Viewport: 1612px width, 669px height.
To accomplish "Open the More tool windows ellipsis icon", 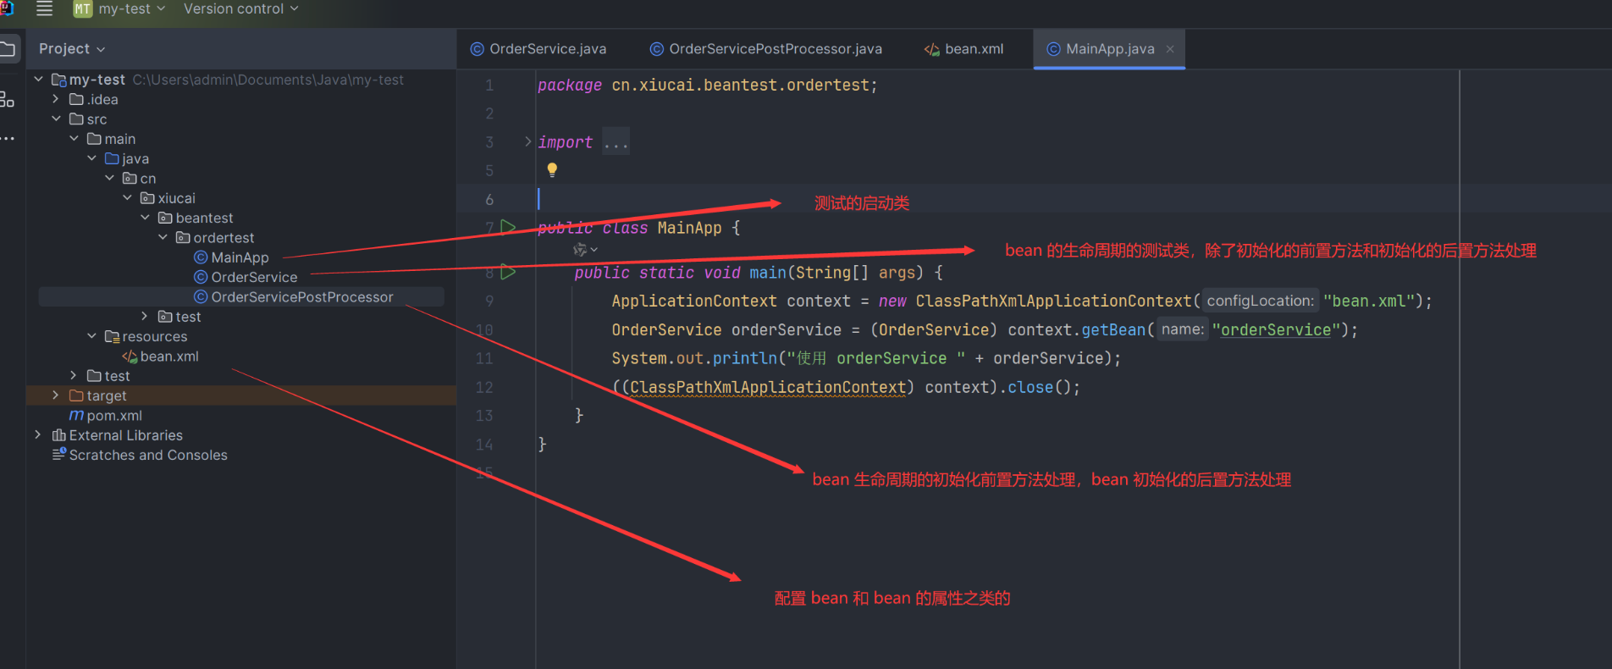I will (8, 138).
